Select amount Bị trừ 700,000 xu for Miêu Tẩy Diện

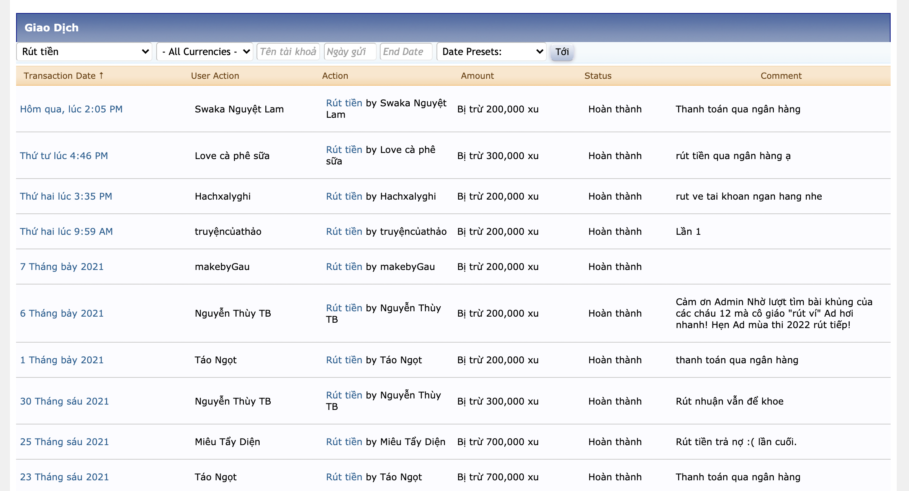[x=498, y=442]
